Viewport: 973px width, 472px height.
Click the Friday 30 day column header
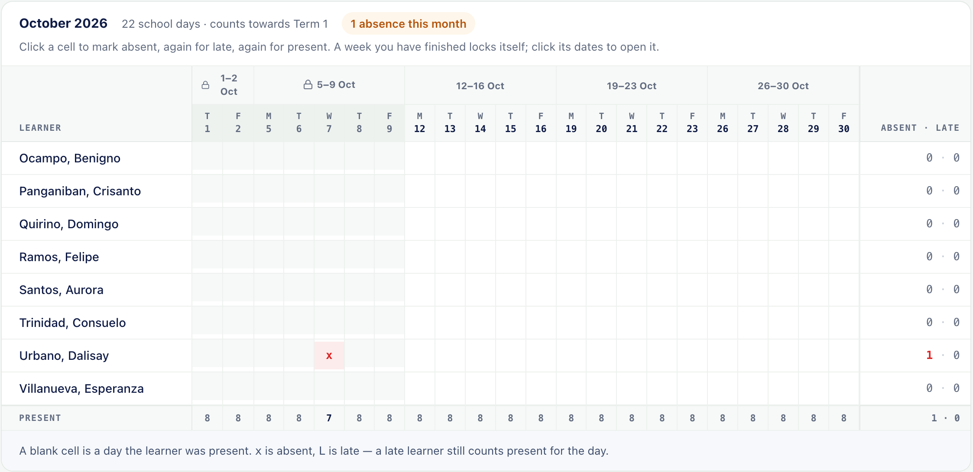point(844,123)
